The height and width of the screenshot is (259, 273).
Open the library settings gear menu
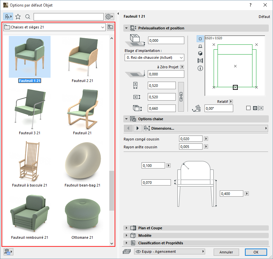109,17
